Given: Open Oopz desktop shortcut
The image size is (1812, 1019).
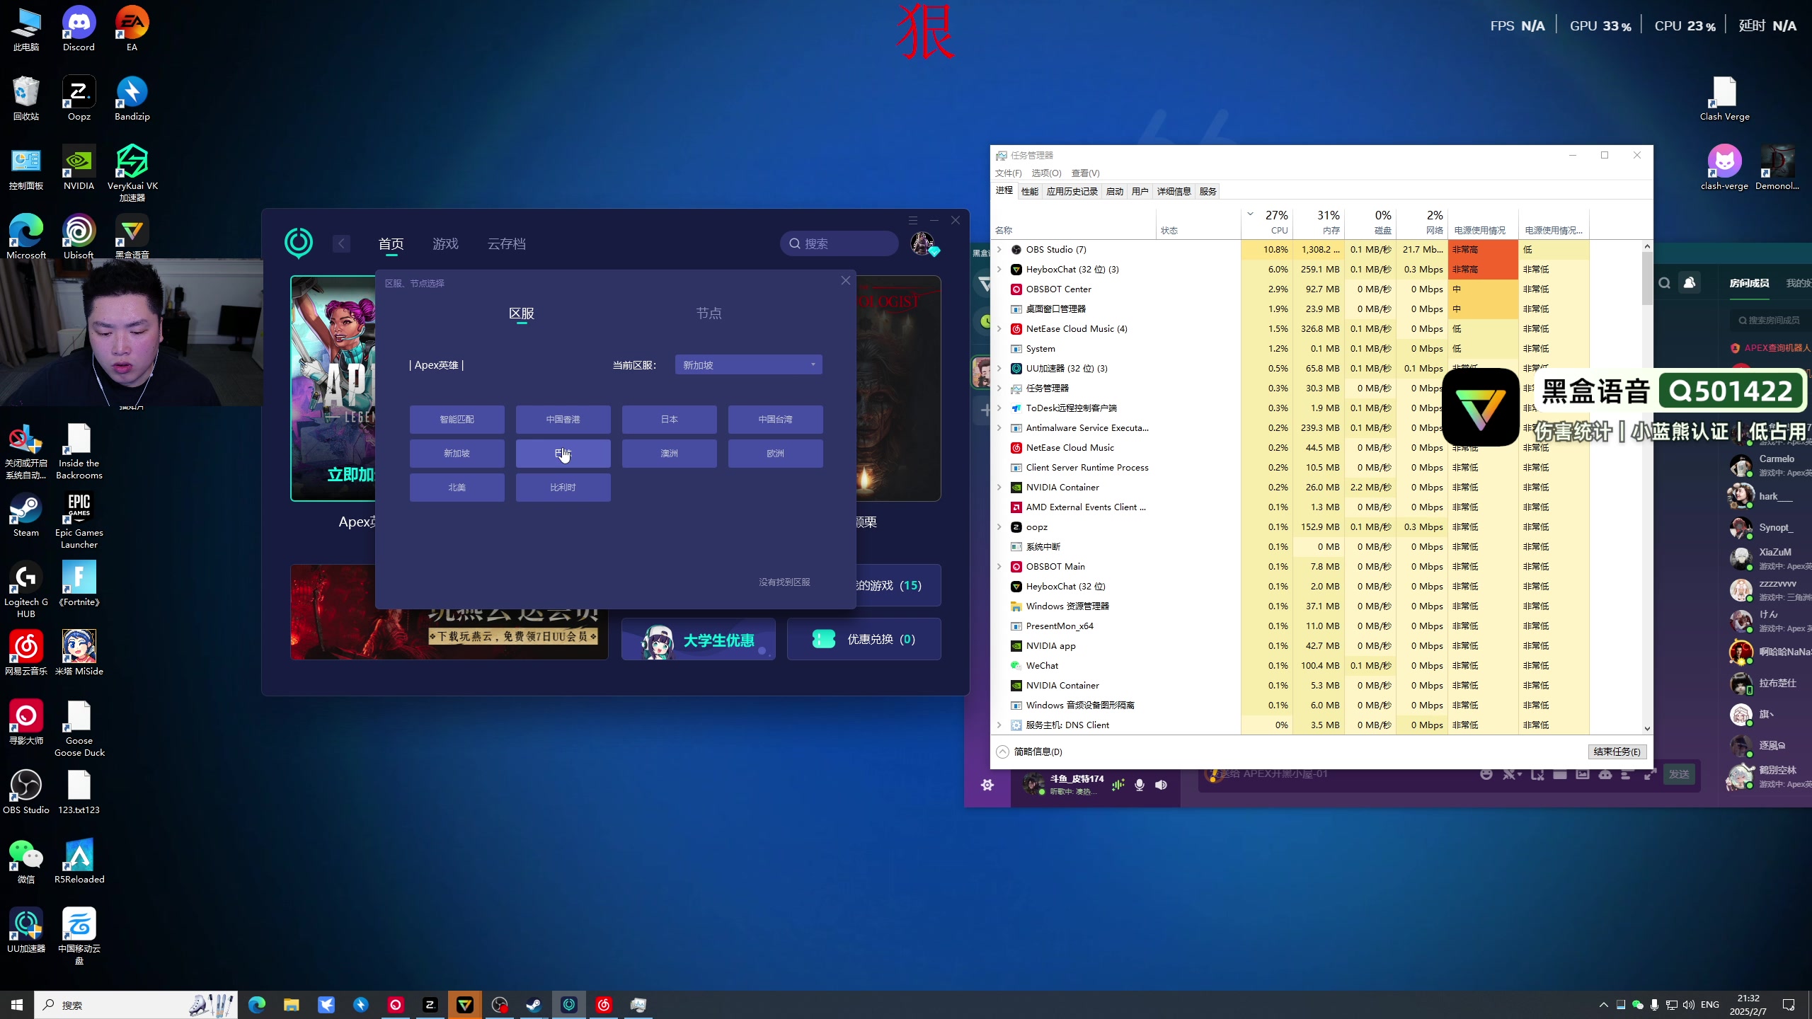Looking at the screenshot, I should pyautogui.click(x=79, y=98).
